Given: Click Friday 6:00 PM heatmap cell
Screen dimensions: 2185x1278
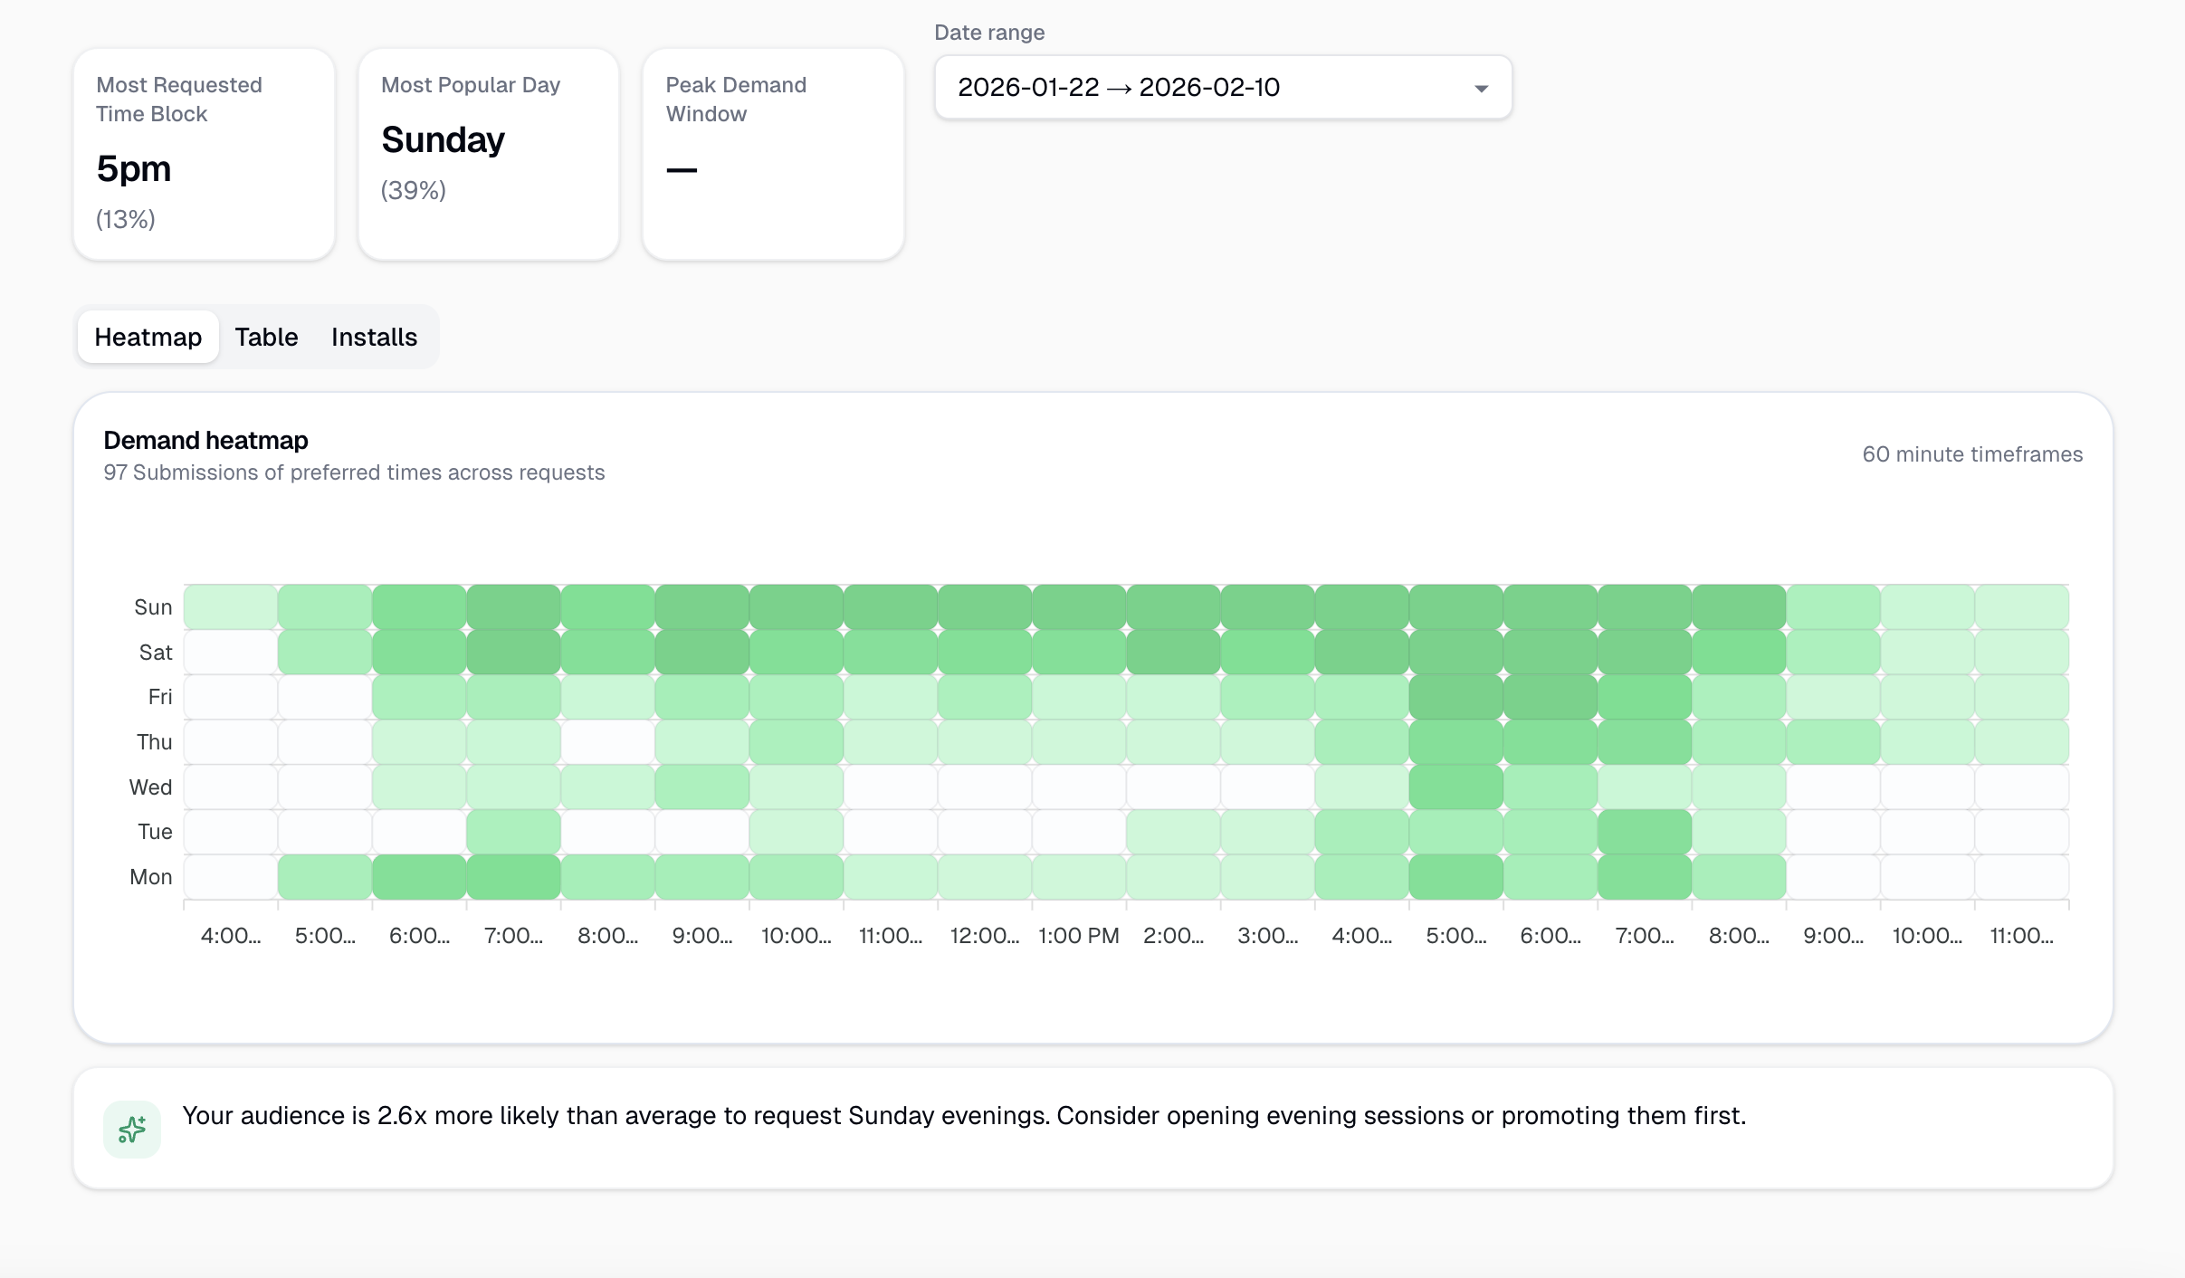Looking at the screenshot, I should (x=1550, y=697).
